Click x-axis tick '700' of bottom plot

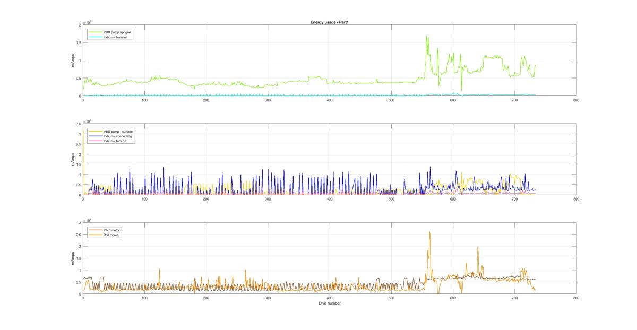(x=514, y=298)
